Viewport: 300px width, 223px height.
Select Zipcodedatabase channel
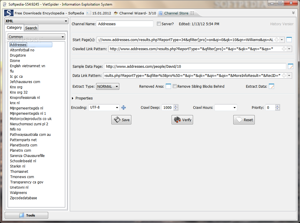pyautogui.click(x=23, y=198)
